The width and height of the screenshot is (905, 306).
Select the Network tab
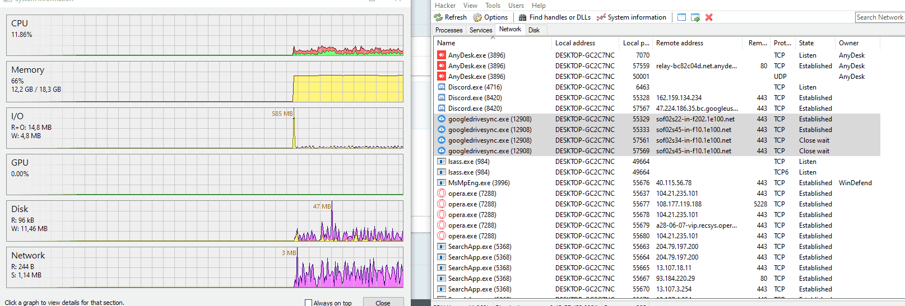click(510, 29)
